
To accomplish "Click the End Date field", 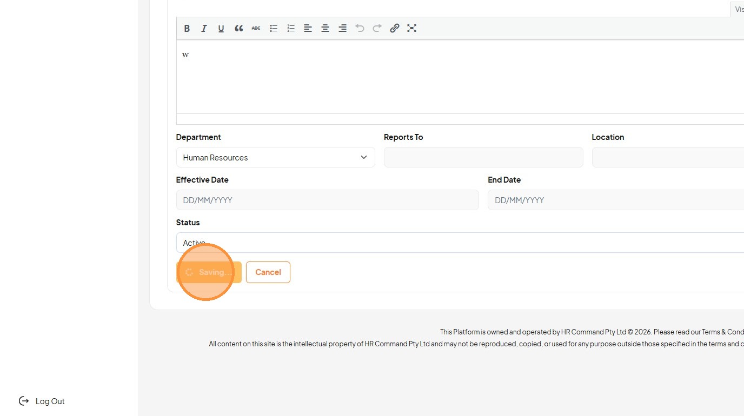I will point(616,200).
